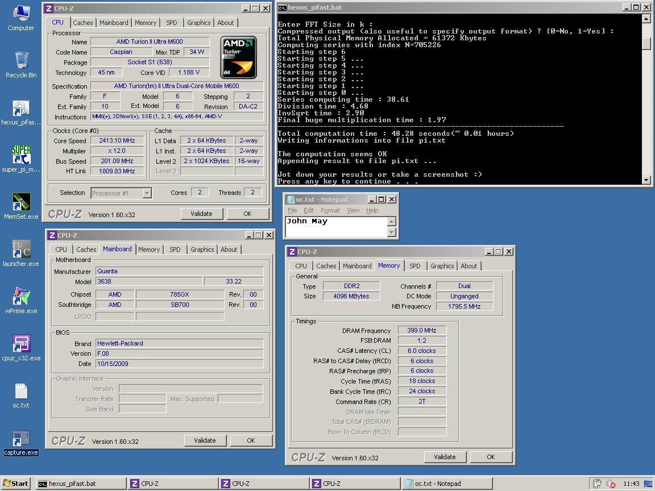Open the Notepad Format menu

330,210
